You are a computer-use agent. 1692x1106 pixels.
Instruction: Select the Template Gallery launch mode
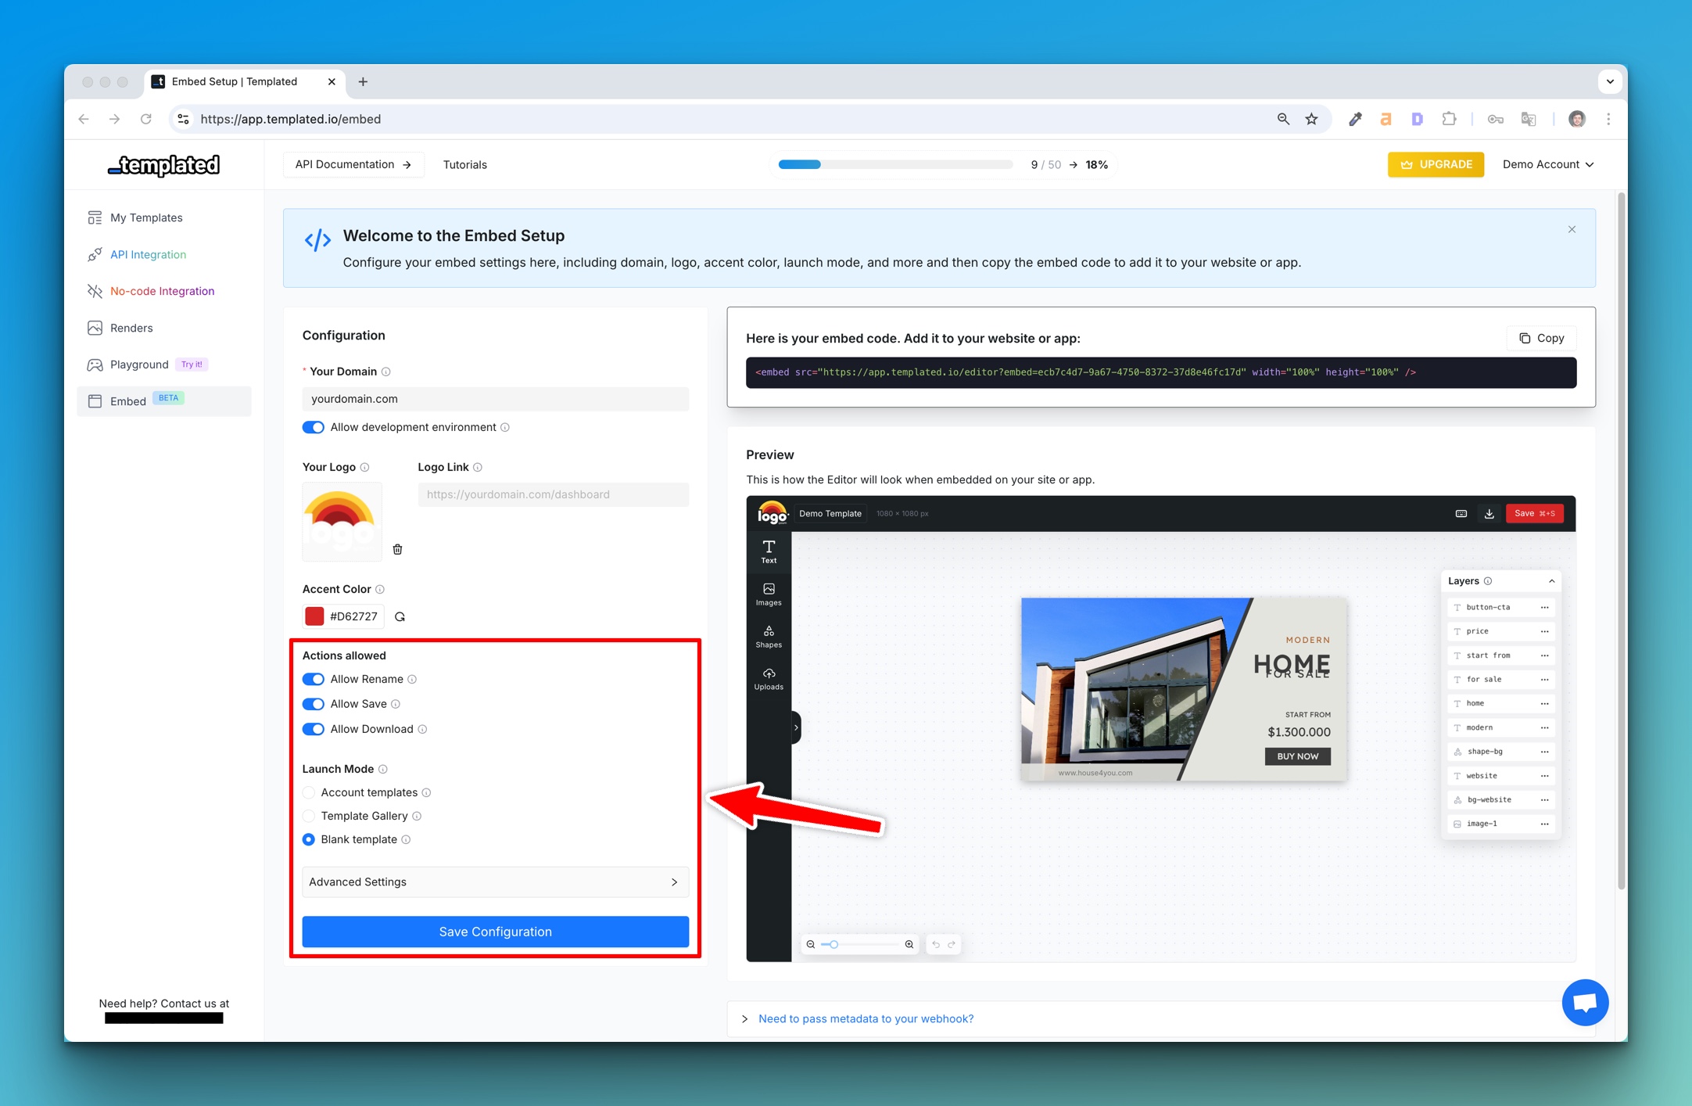click(309, 816)
